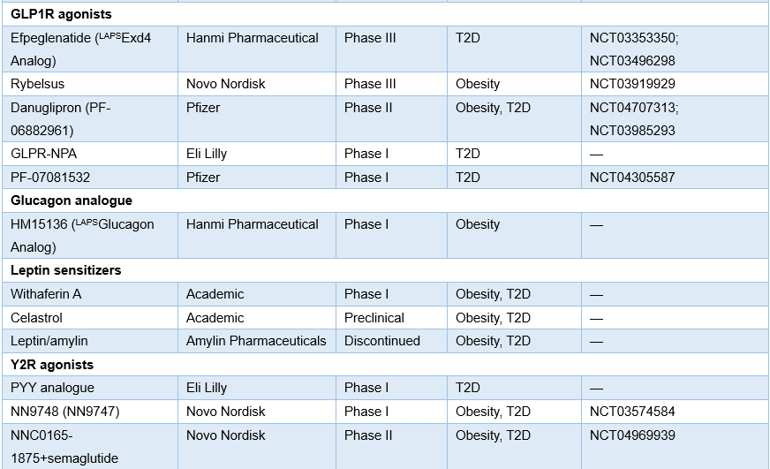
Task: Click NCT04305587 for PF-07081532
Action: [632, 178]
